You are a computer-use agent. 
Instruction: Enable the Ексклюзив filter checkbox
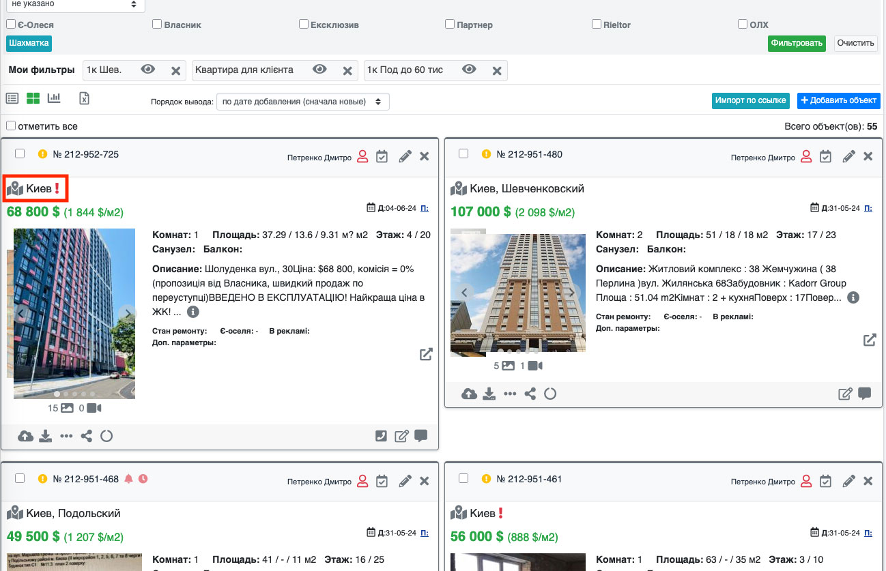point(304,25)
